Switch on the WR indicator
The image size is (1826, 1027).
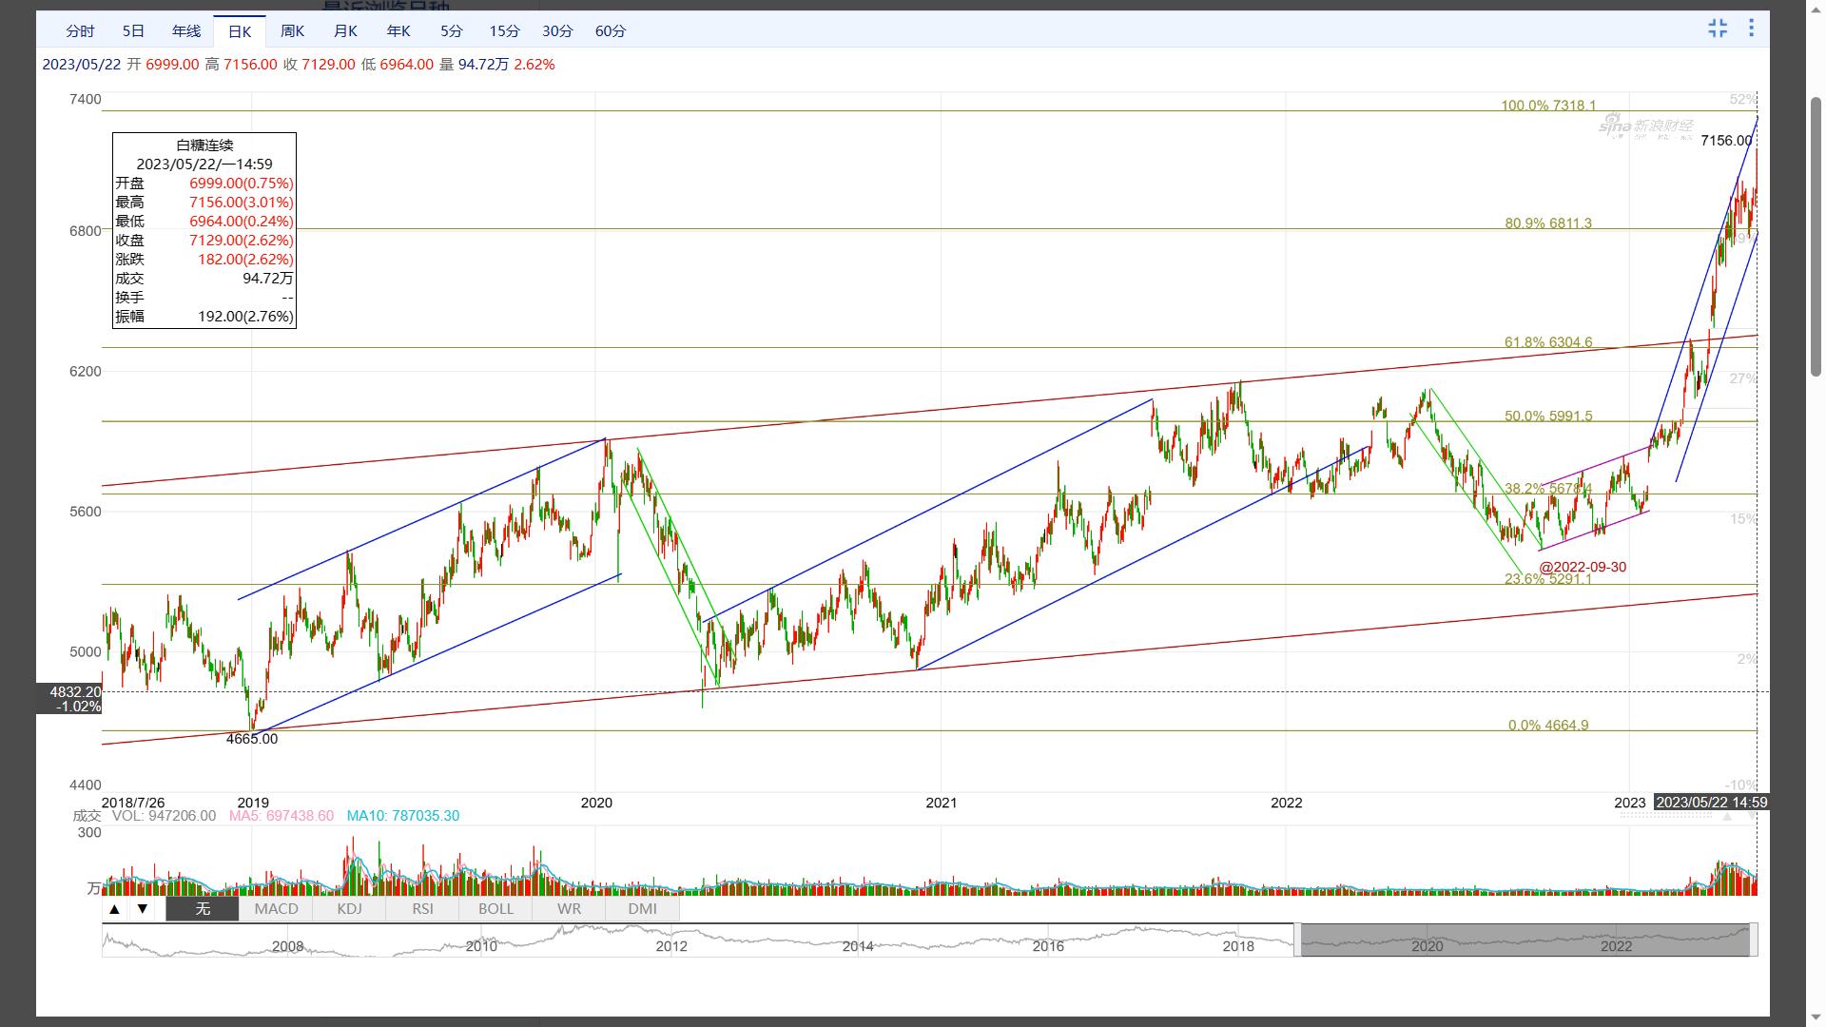(x=569, y=909)
